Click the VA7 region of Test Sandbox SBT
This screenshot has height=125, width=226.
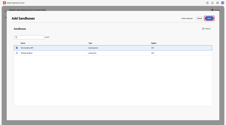pyautogui.click(x=153, y=48)
